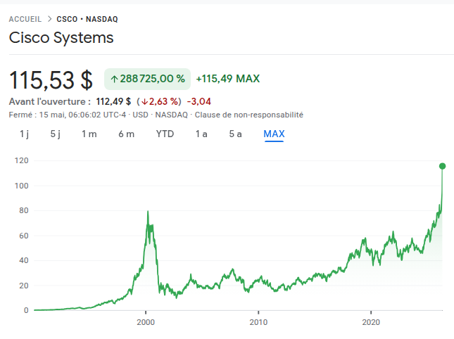Click the 60 y-axis label

tap(24, 236)
